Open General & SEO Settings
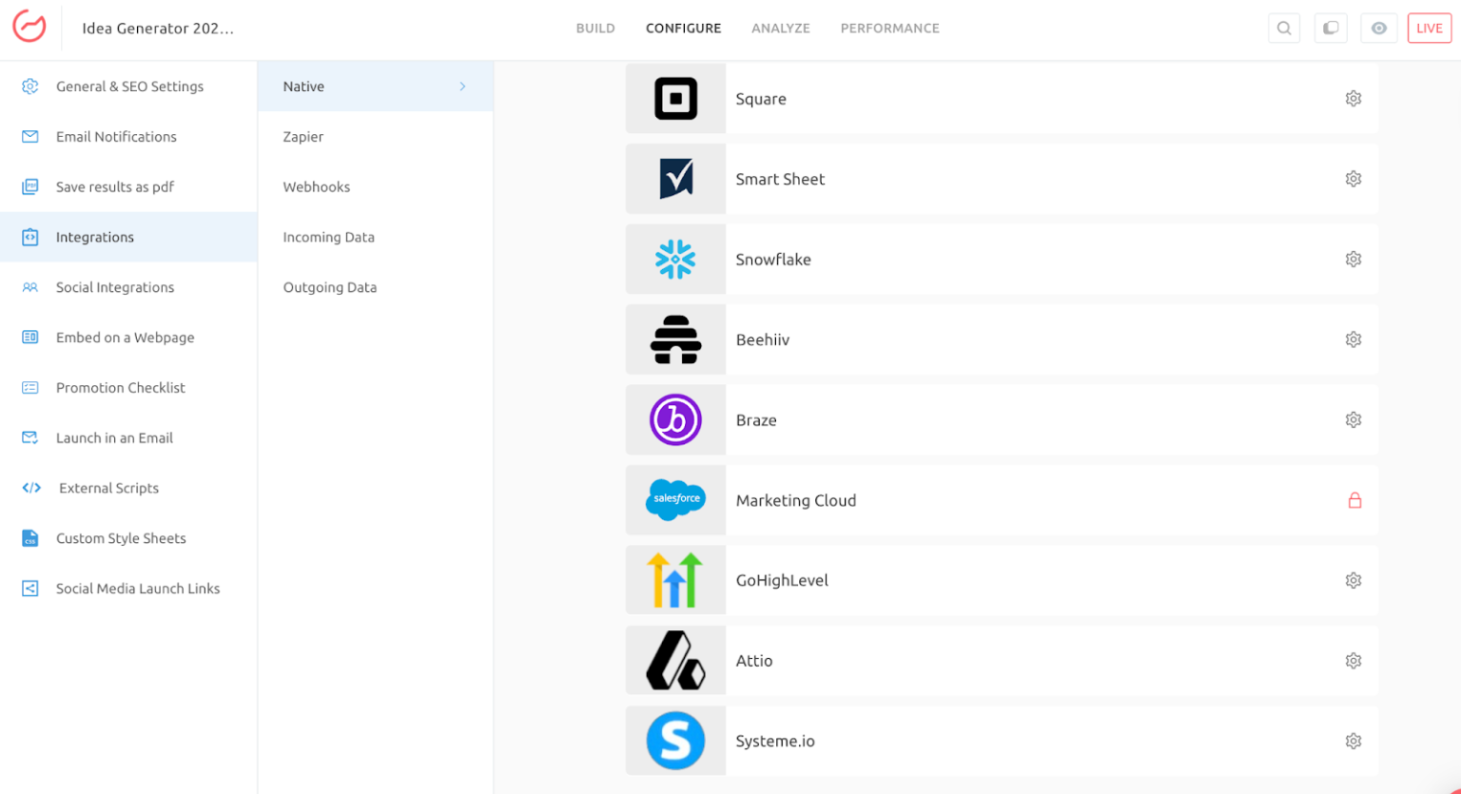The height and width of the screenshot is (794, 1461). [x=129, y=87]
